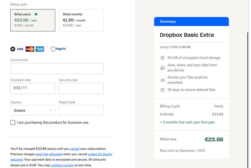
Task: Click the sync data device icon
Action: (163, 68)
